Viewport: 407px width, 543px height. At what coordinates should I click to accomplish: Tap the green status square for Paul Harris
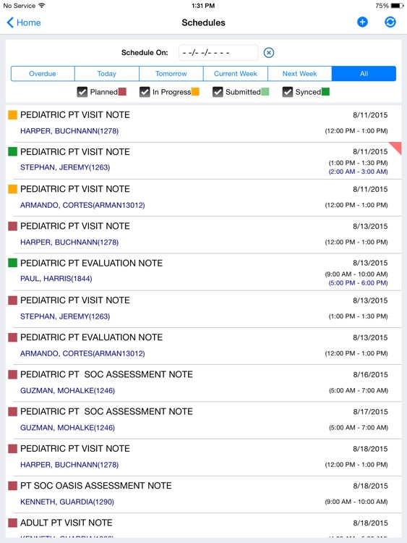click(13, 263)
